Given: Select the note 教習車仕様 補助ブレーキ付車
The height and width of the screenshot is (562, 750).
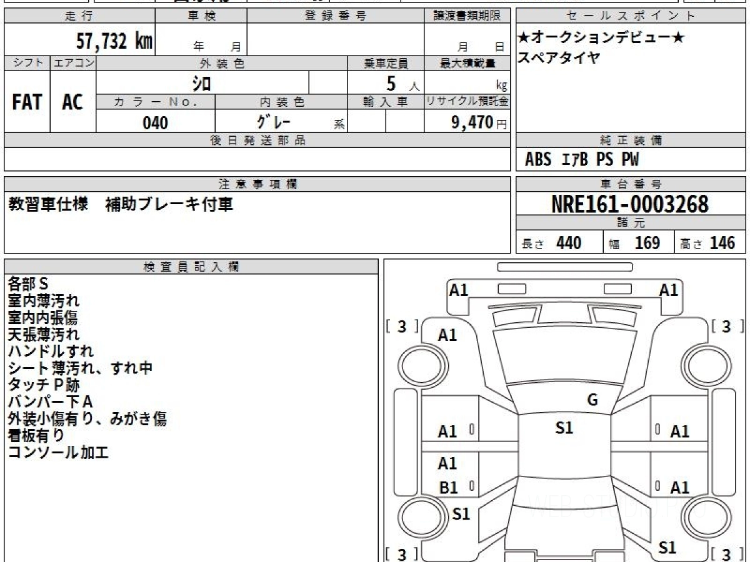Looking at the screenshot, I should (x=121, y=204).
